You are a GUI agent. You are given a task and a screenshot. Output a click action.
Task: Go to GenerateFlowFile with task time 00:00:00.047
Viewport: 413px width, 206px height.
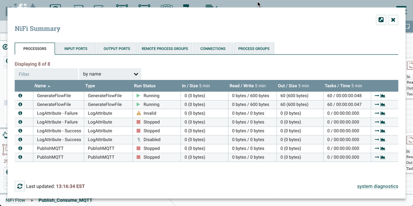coord(377,105)
